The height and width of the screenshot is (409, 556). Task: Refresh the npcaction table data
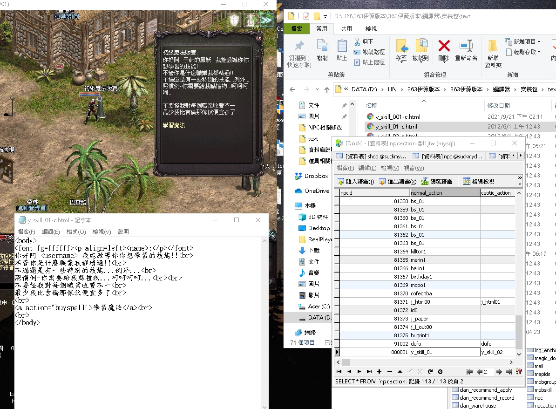coord(430,371)
